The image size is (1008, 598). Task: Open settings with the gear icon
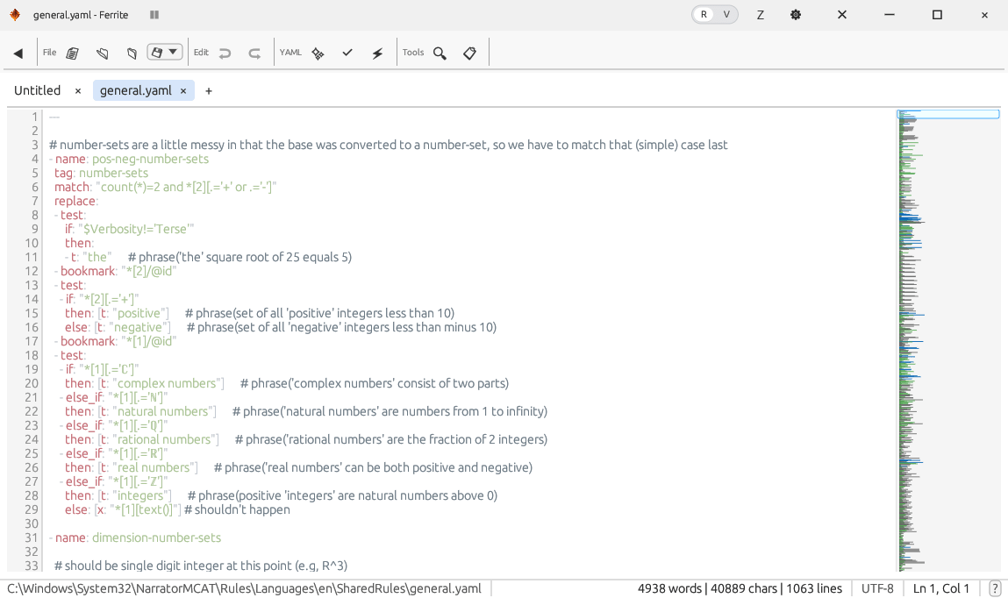[796, 15]
